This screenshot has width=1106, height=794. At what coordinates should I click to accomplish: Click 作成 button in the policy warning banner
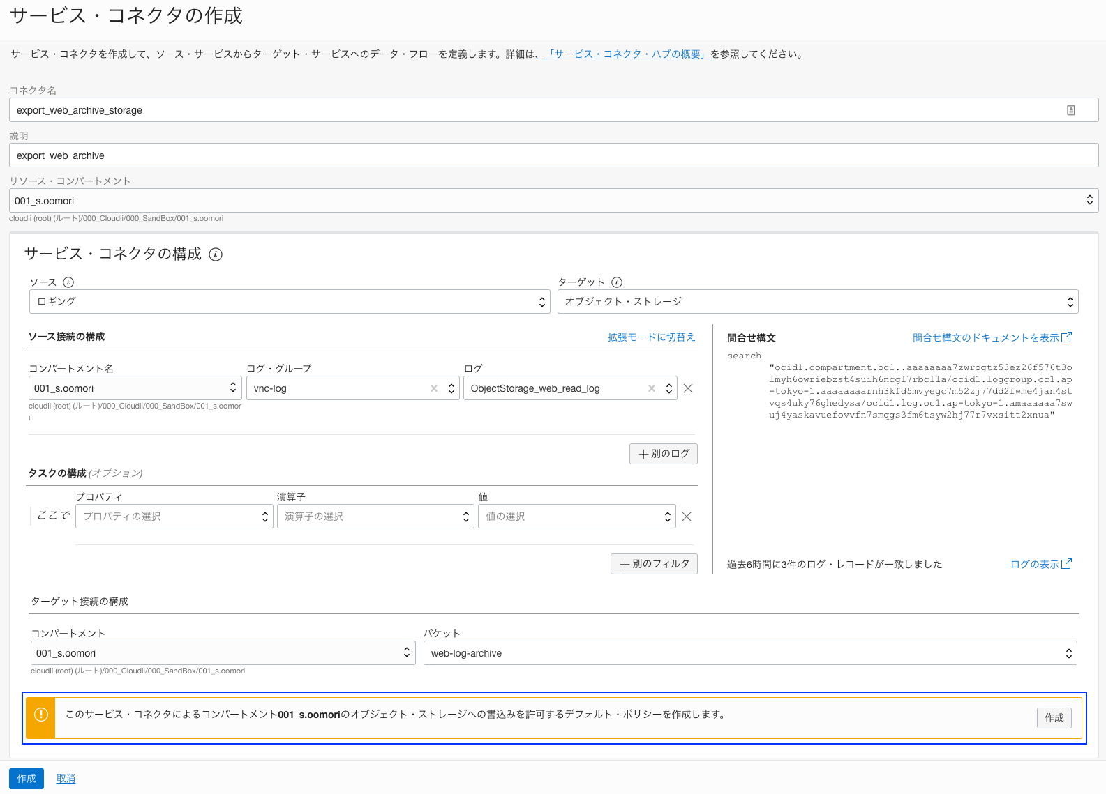pos(1054,718)
